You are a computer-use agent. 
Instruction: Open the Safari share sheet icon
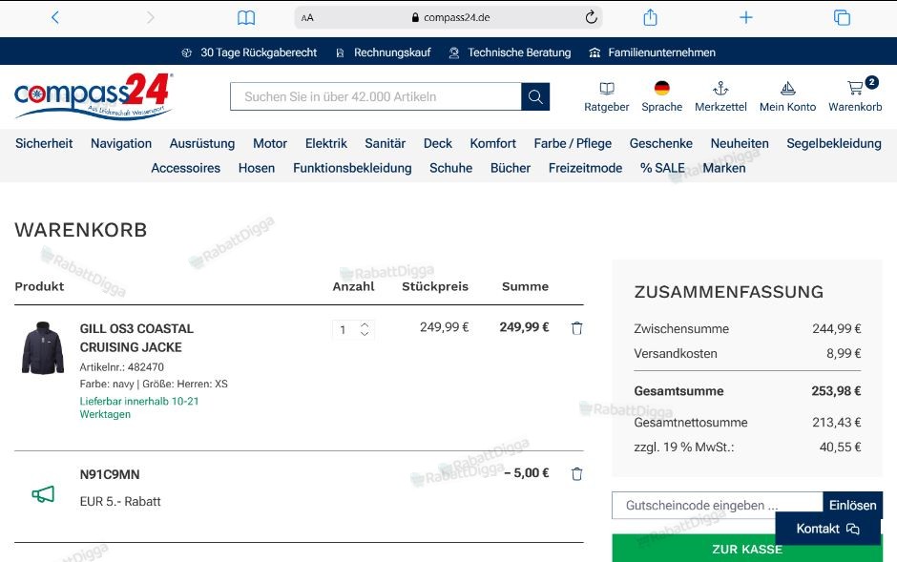(x=650, y=17)
